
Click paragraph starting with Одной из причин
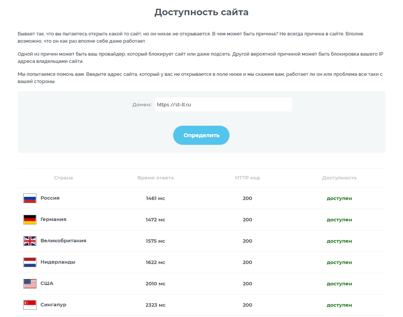(x=201, y=58)
